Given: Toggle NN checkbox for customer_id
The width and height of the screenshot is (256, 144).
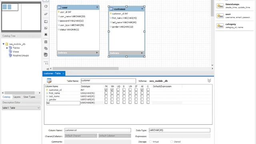Looking at the screenshot, I should [112, 90].
